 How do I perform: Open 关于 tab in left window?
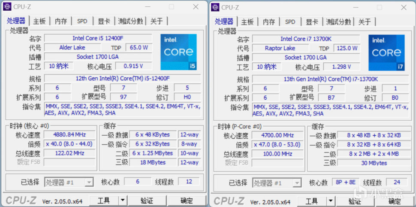click(x=157, y=21)
